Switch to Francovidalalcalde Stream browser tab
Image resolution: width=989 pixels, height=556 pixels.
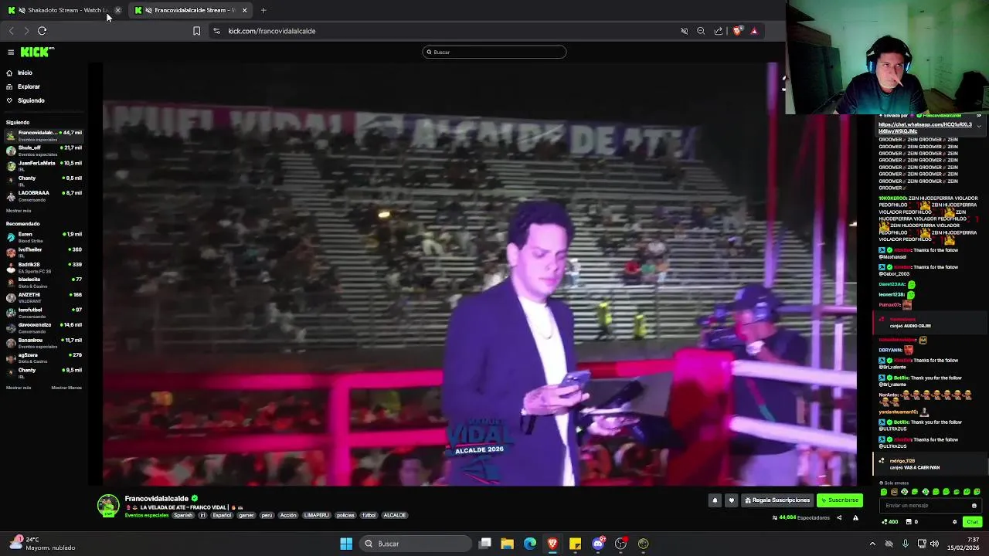click(x=192, y=10)
